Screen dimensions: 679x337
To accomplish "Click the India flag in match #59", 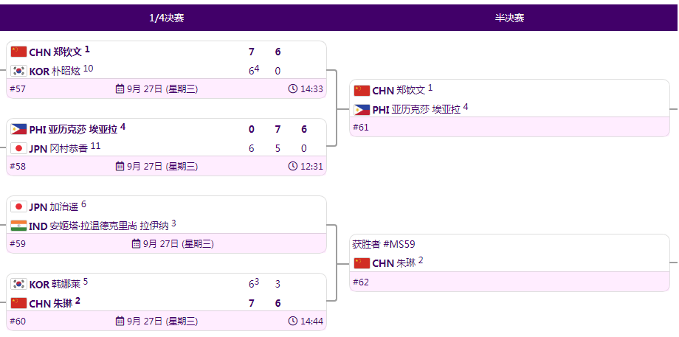I will (18, 226).
